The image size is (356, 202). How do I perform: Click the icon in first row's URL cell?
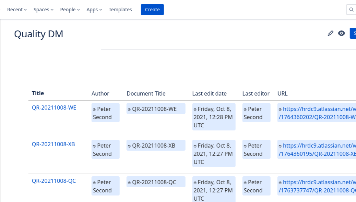point(280,110)
